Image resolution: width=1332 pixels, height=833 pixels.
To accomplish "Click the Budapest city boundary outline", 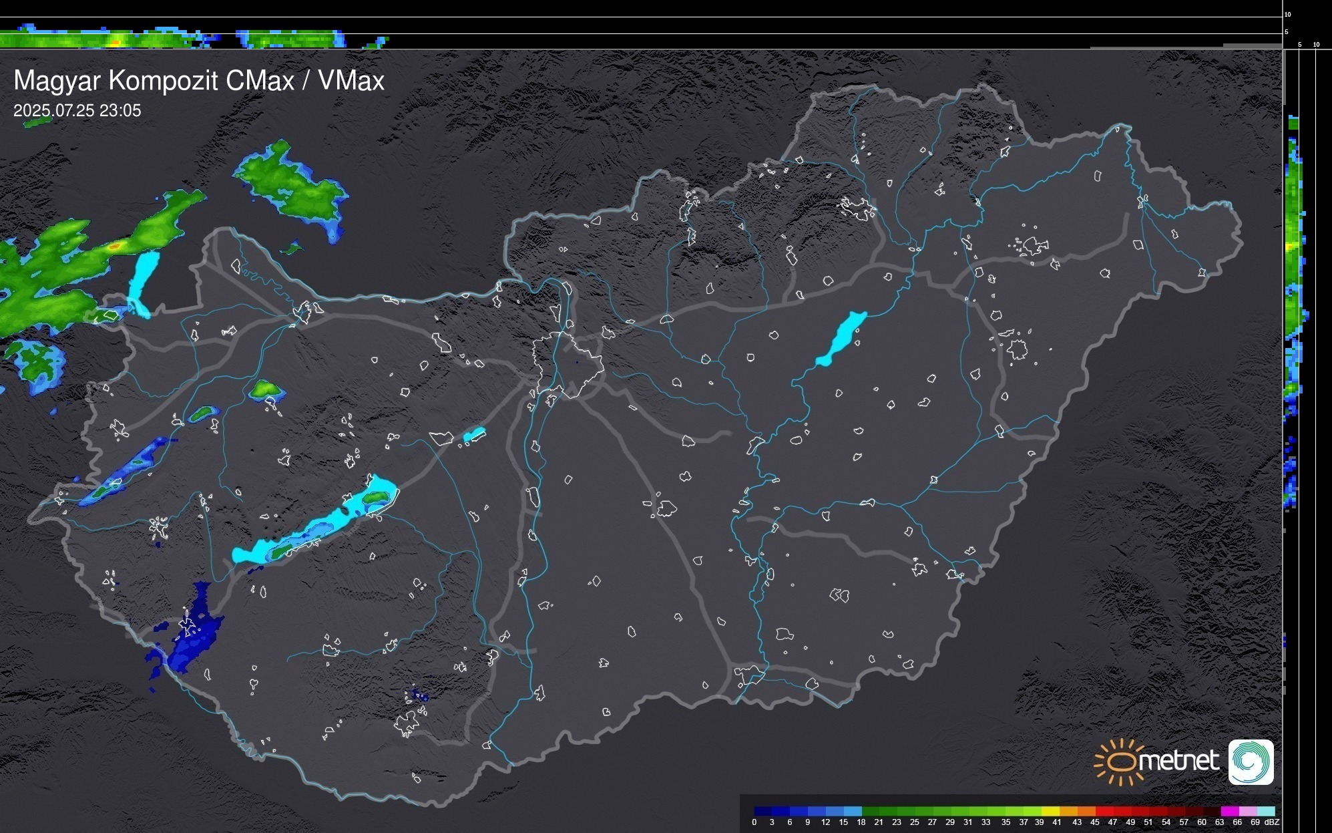I will coord(568,364).
